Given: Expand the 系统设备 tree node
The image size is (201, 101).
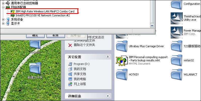Looking at the screenshot, I should click(3, 19).
